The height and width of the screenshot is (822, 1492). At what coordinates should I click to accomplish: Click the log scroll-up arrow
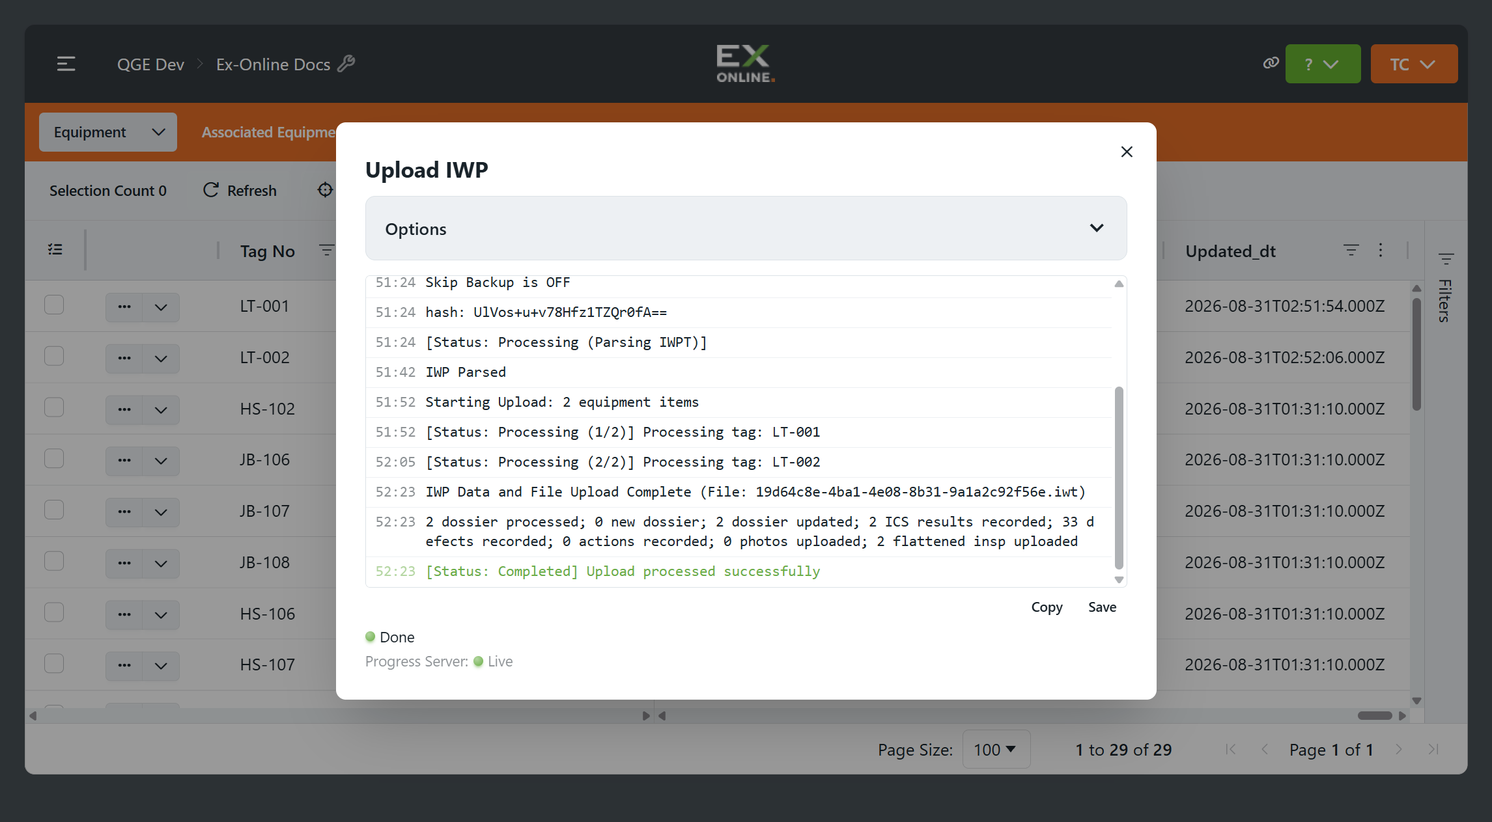pyautogui.click(x=1119, y=284)
